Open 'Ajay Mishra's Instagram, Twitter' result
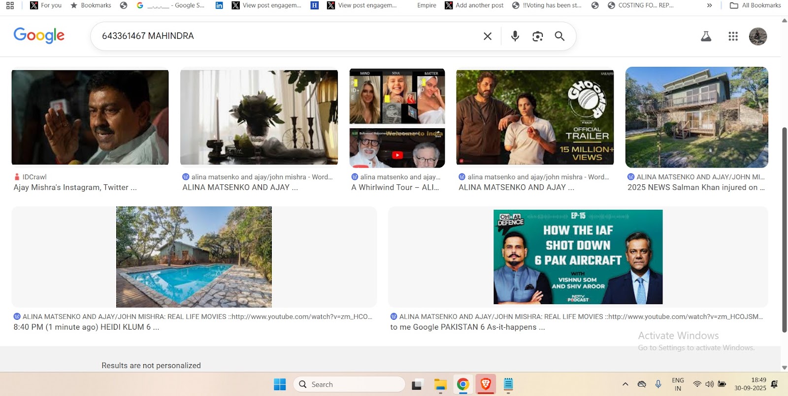Image resolution: width=788 pixels, height=396 pixels. click(x=75, y=187)
